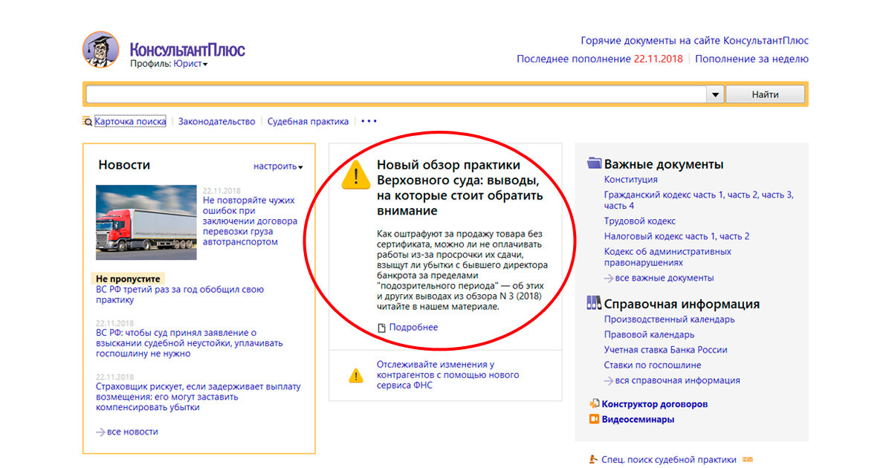The height and width of the screenshot is (468, 892).
Task: Open Отслеживайте изменения у контрагентов link
Action: [448, 374]
